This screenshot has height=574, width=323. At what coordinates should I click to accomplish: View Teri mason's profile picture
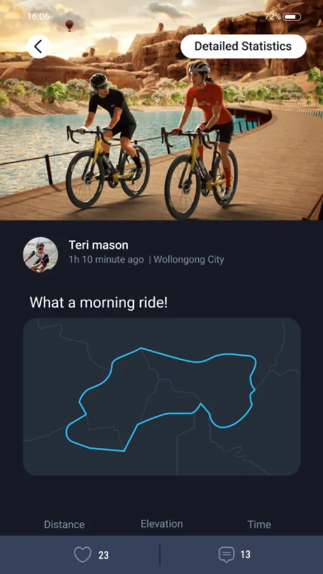click(41, 254)
